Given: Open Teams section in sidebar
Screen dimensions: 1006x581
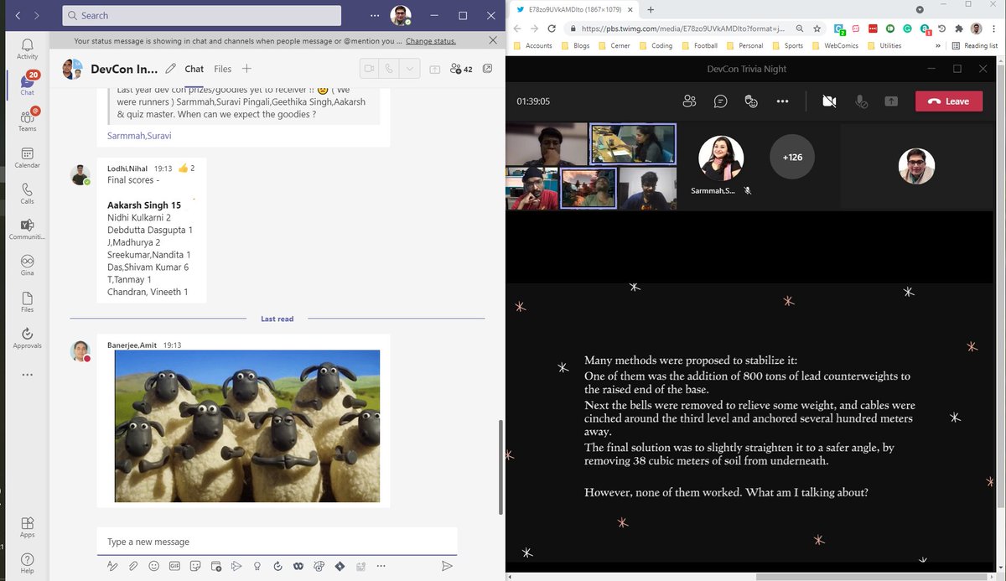Looking at the screenshot, I should coord(27,120).
